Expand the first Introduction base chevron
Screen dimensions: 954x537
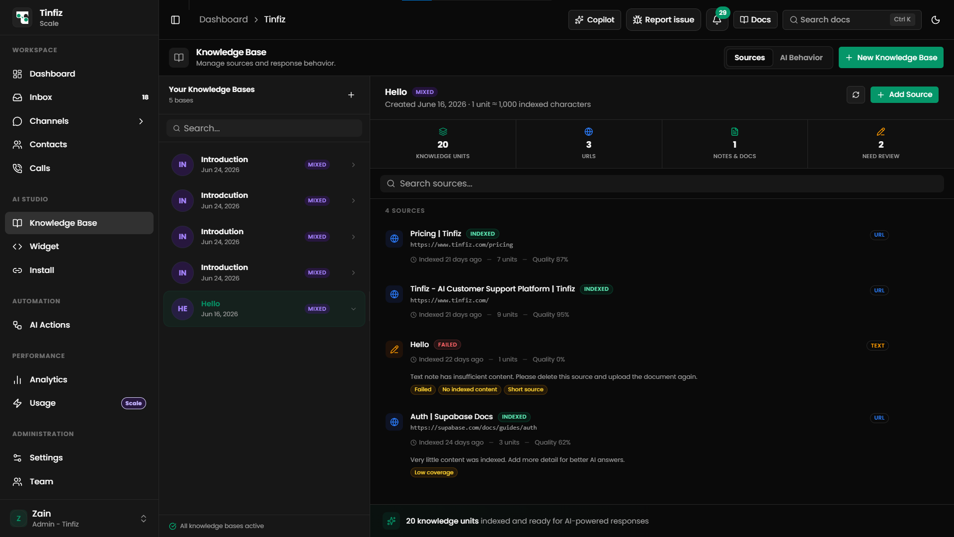click(x=353, y=165)
